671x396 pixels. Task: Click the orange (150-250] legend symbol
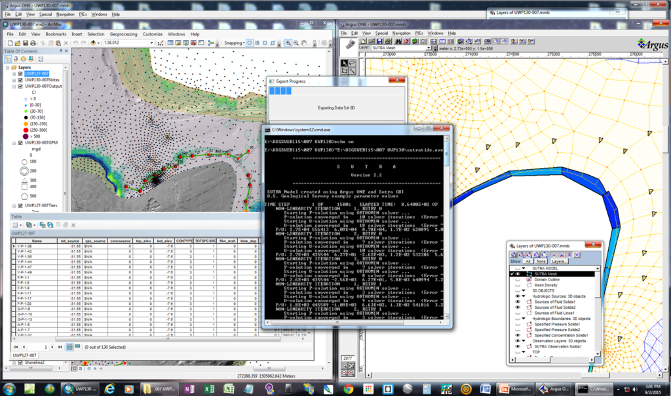26,124
